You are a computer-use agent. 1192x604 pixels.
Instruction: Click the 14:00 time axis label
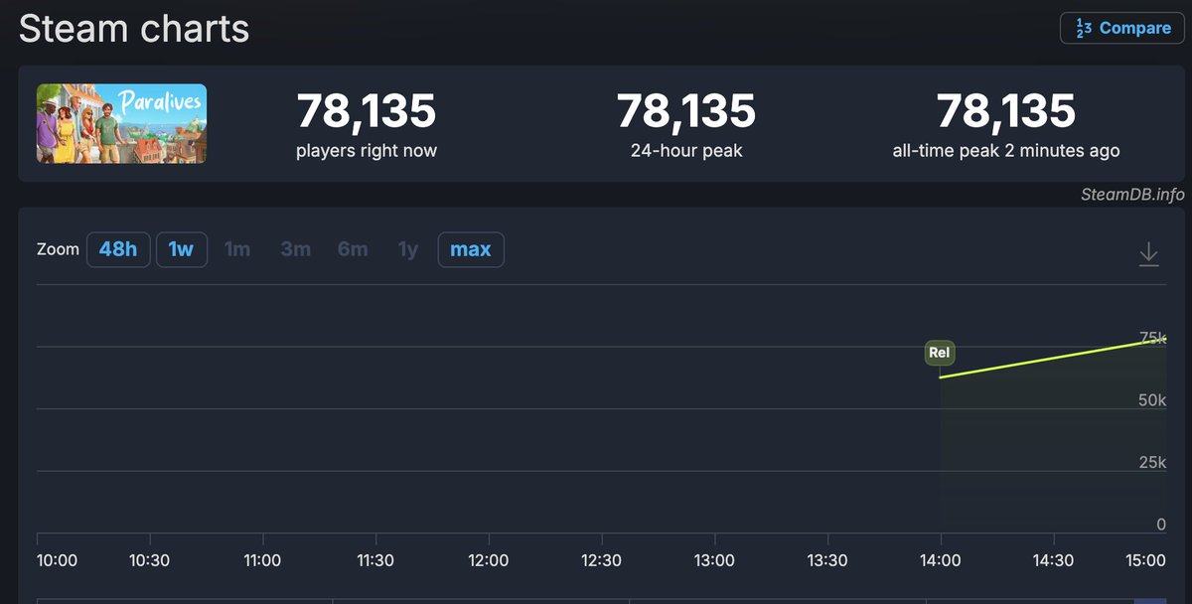[940, 560]
